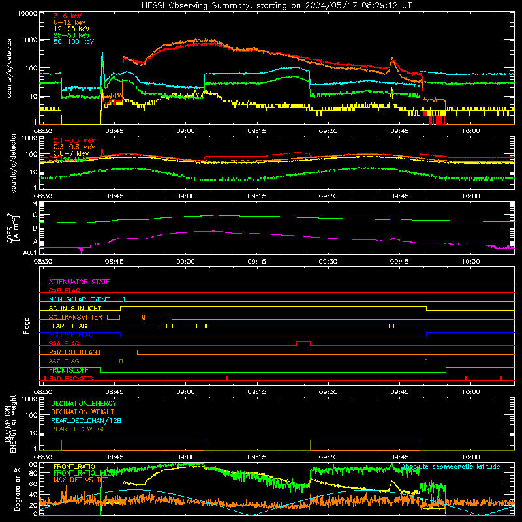This screenshot has height=522, width=522.
Task: Click the REAR_DEC_WEIGHT legend label
Action: point(80,429)
